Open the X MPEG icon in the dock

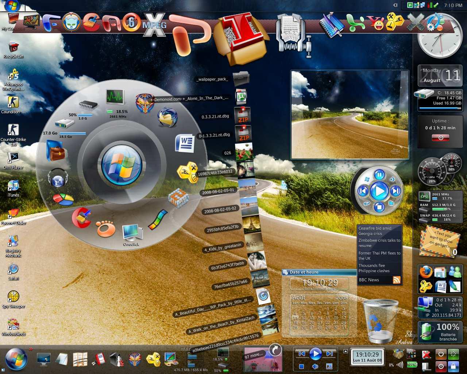click(154, 24)
